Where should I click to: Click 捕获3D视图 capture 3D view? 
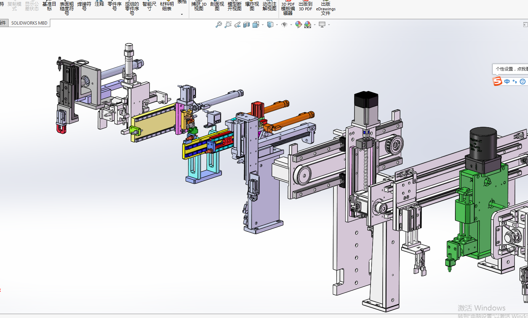[x=199, y=6]
